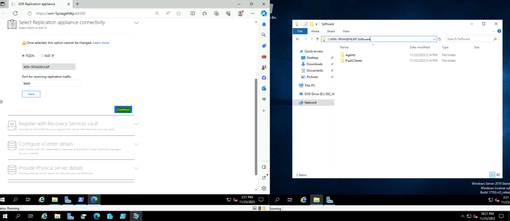Open Tools briefcase icon in Edge sidebar
Image resolution: width=510 pixels, height=221 pixels.
264,56
